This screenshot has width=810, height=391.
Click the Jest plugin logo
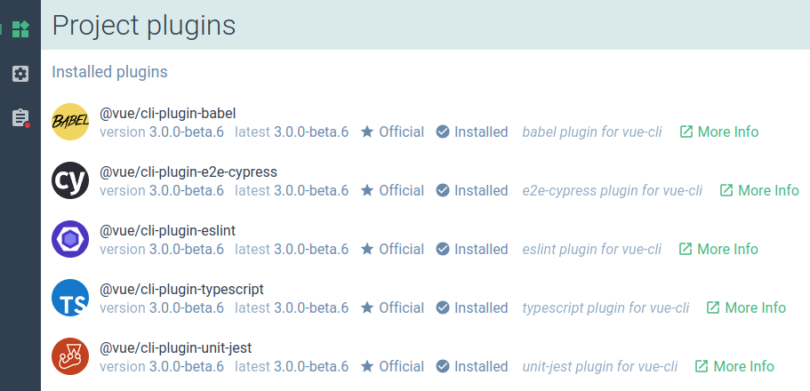pos(70,356)
